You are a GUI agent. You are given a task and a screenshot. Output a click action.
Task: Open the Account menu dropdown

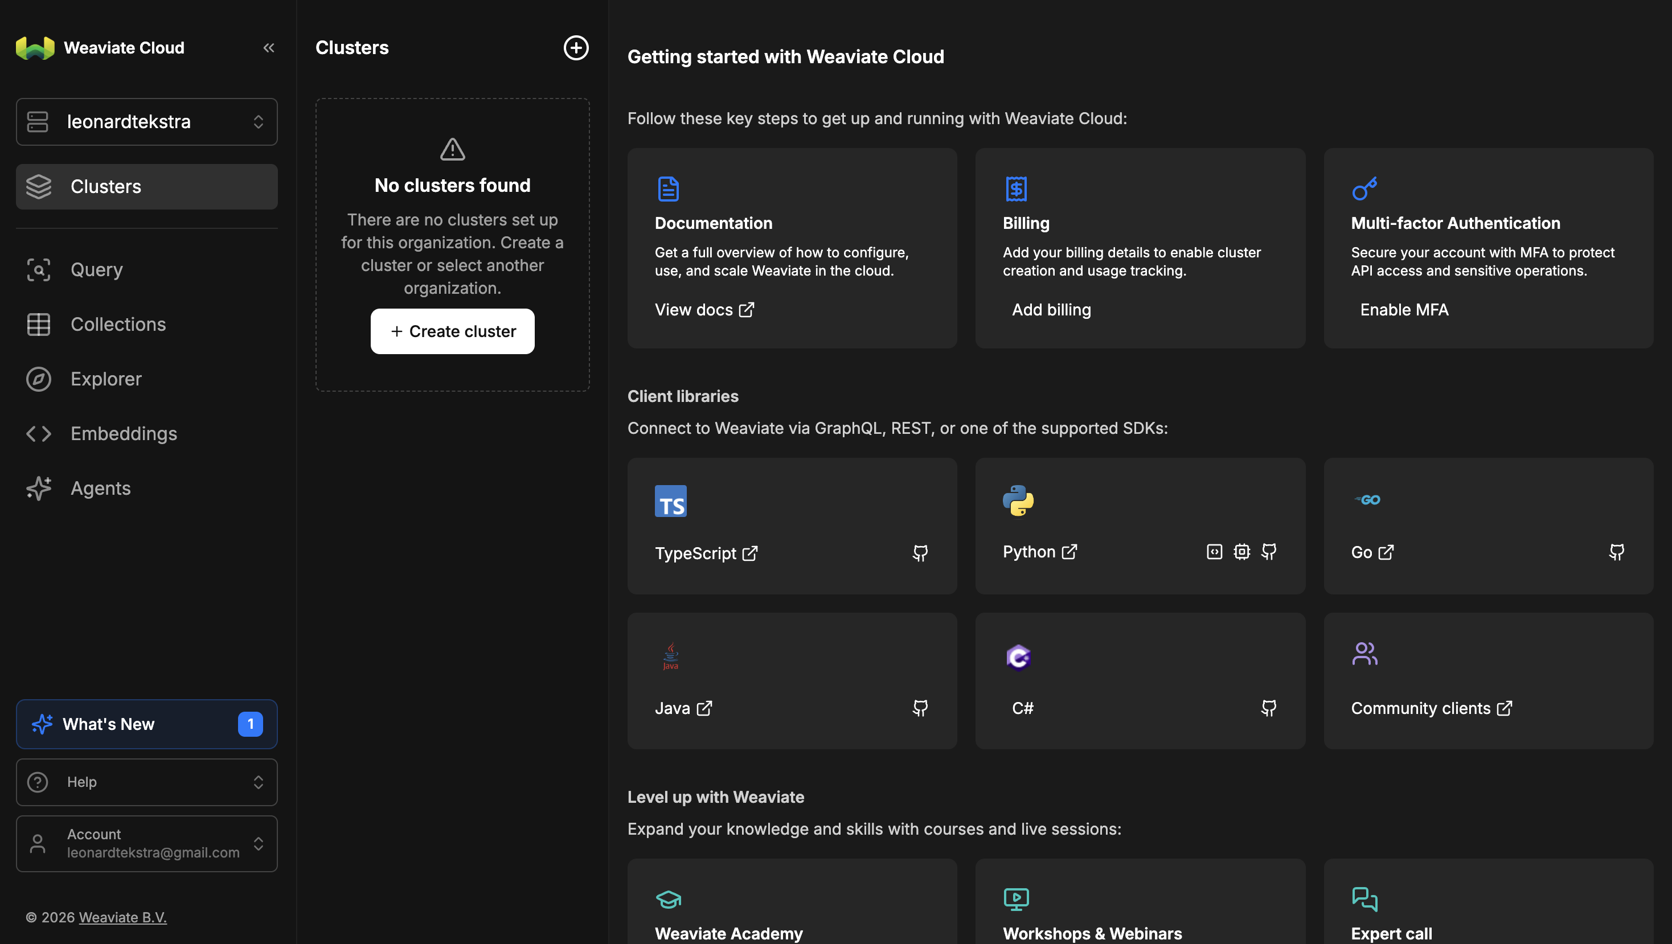[x=147, y=843]
